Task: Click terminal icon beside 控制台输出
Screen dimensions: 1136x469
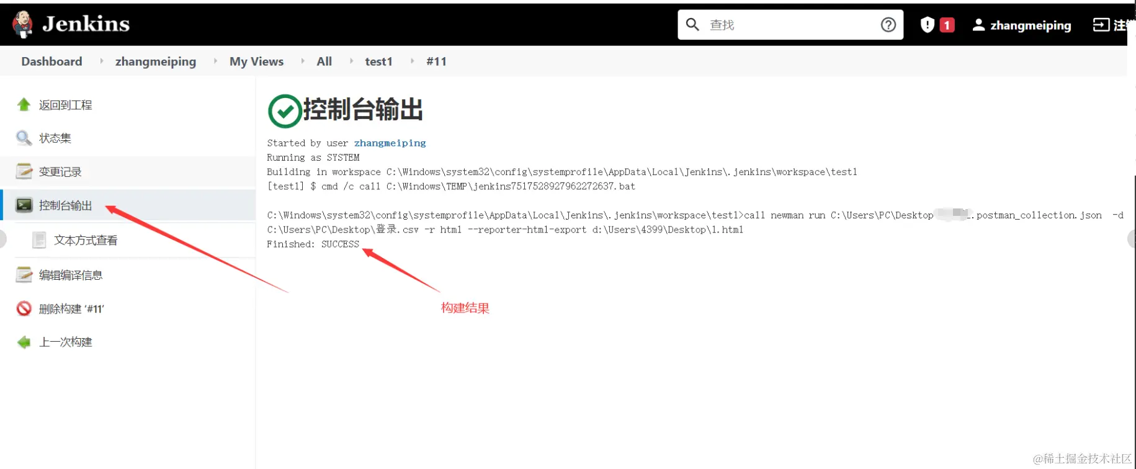Action: 24,205
